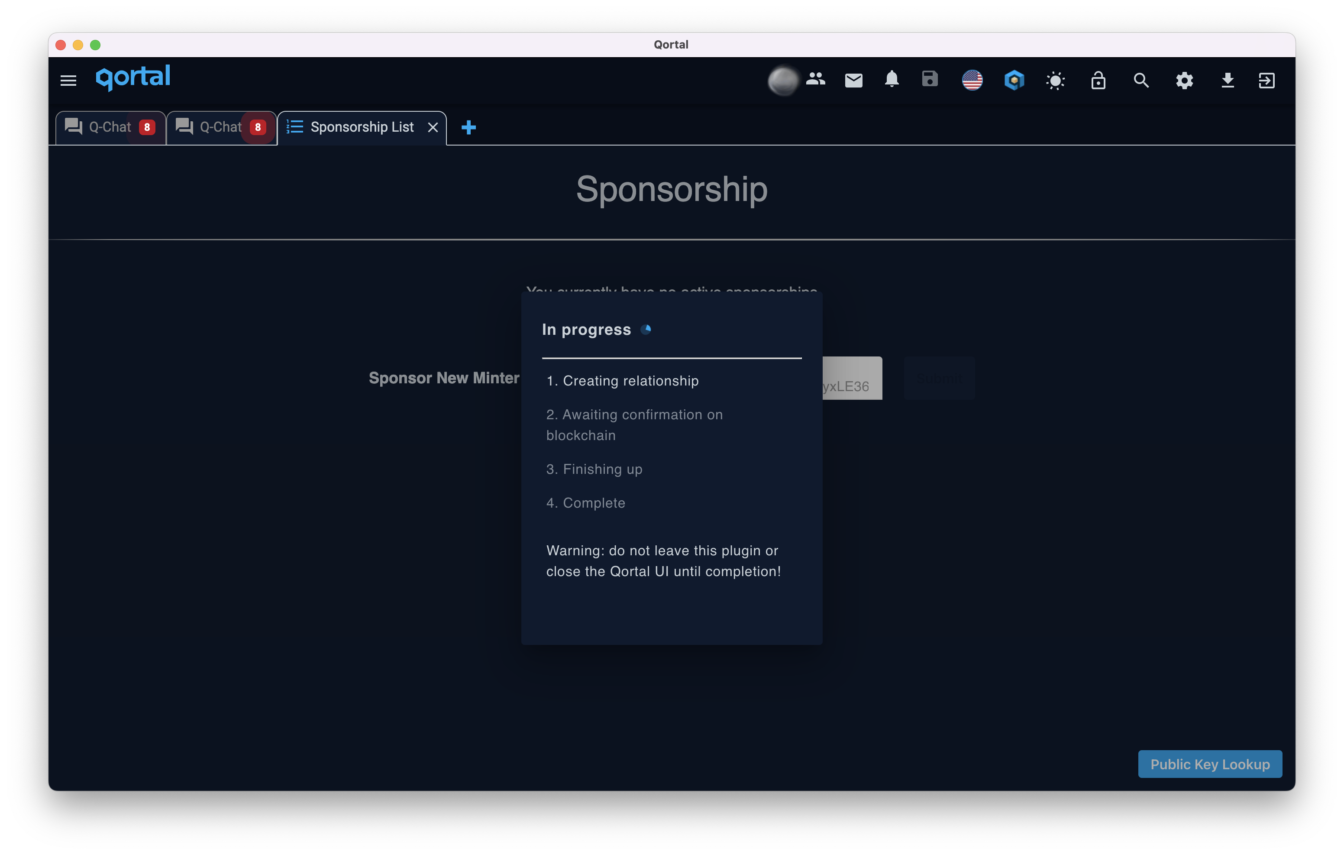Click the chat icon on second Q-Chat tab
The height and width of the screenshot is (855, 1344).
pyautogui.click(x=184, y=126)
